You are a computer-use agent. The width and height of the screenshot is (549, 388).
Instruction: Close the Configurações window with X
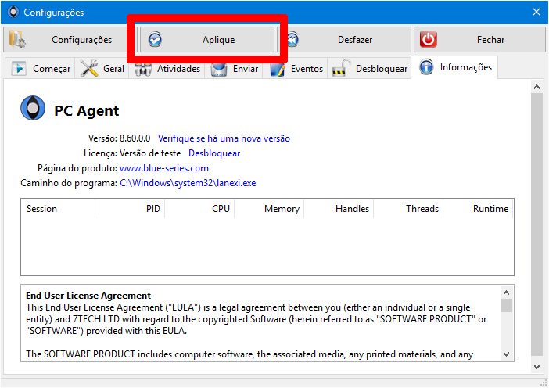[x=536, y=12]
